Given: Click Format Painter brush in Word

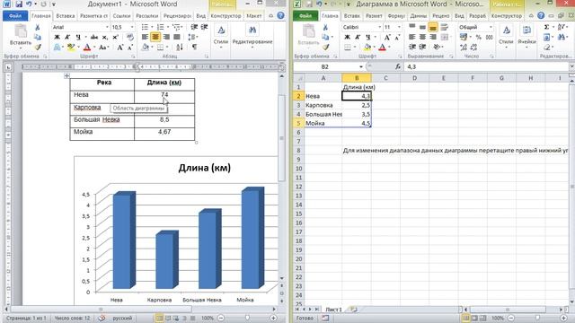Looking at the screenshot, I should pyautogui.click(x=37, y=47).
